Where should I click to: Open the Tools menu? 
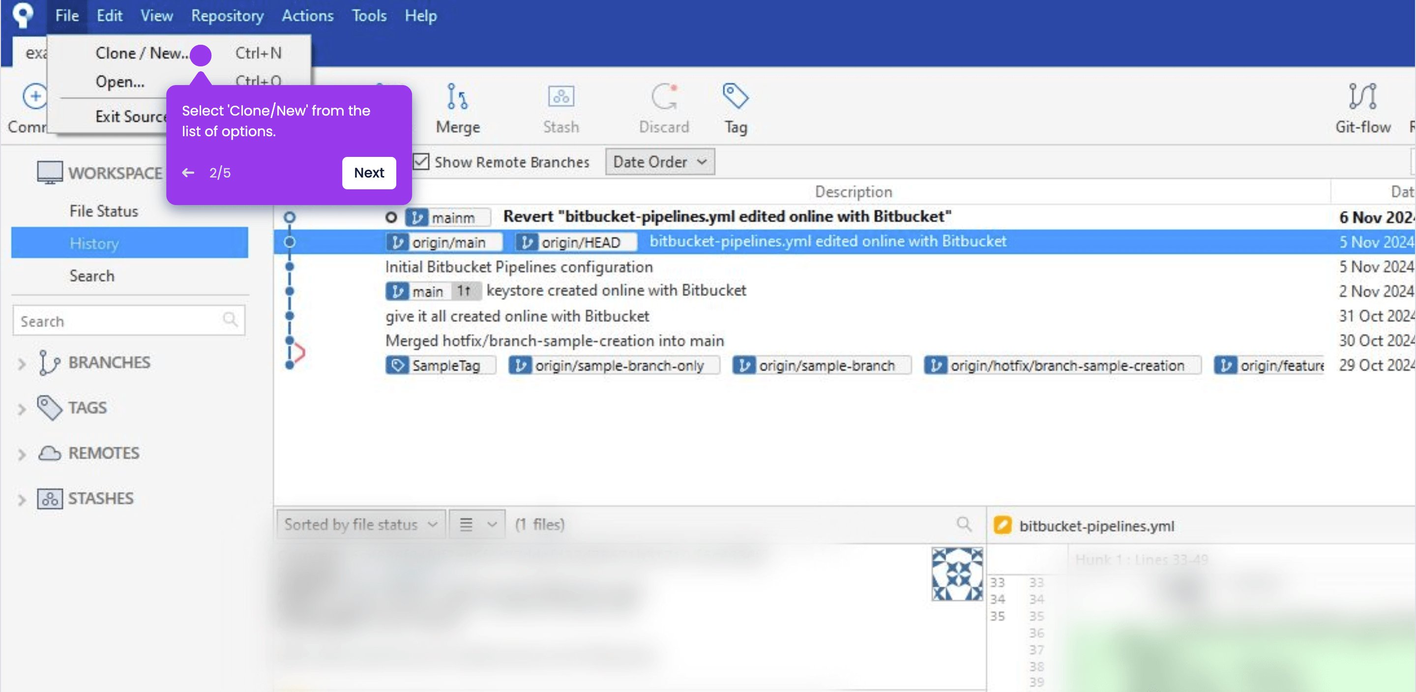pyautogui.click(x=369, y=15)
